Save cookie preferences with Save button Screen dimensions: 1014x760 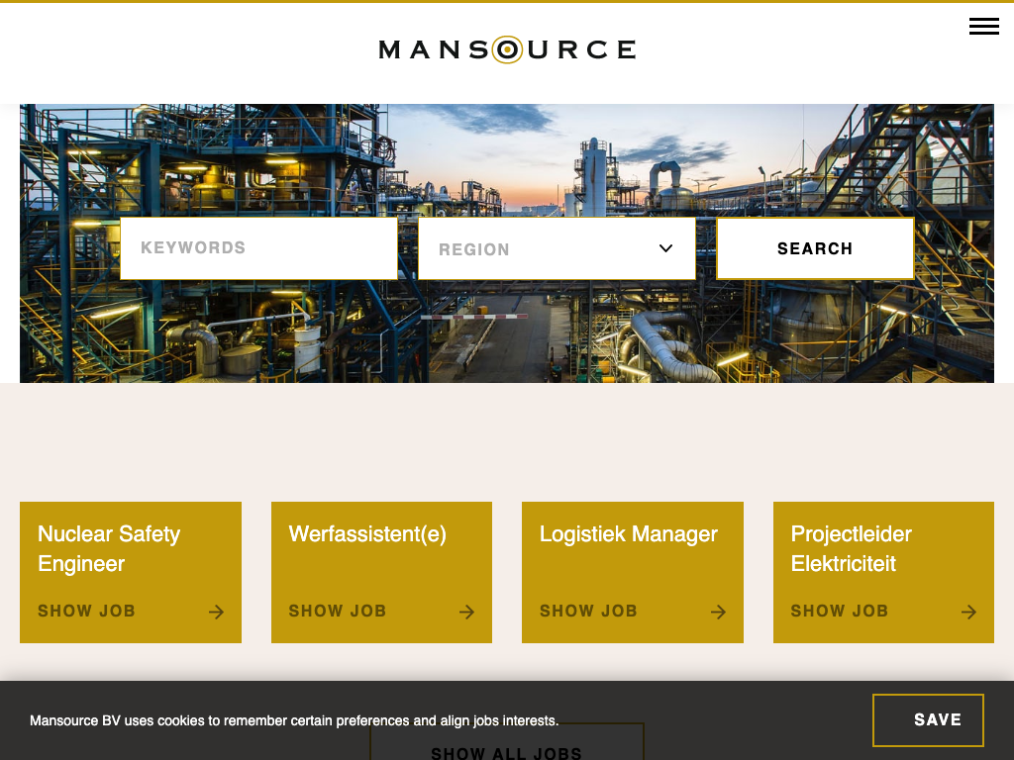[928, 720]
